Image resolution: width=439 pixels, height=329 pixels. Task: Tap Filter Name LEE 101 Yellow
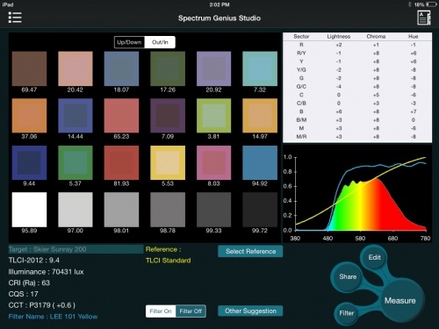(53, 317)
